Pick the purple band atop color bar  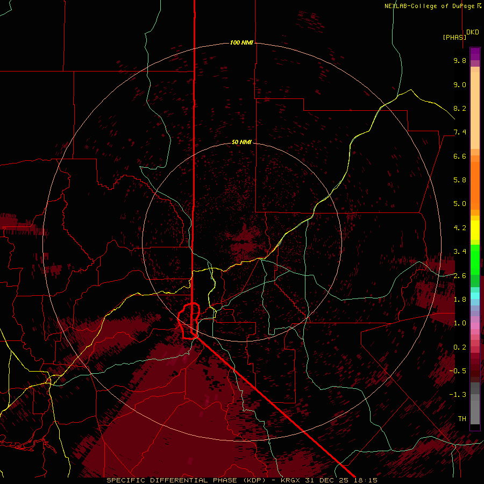click(x=475, y=54)
